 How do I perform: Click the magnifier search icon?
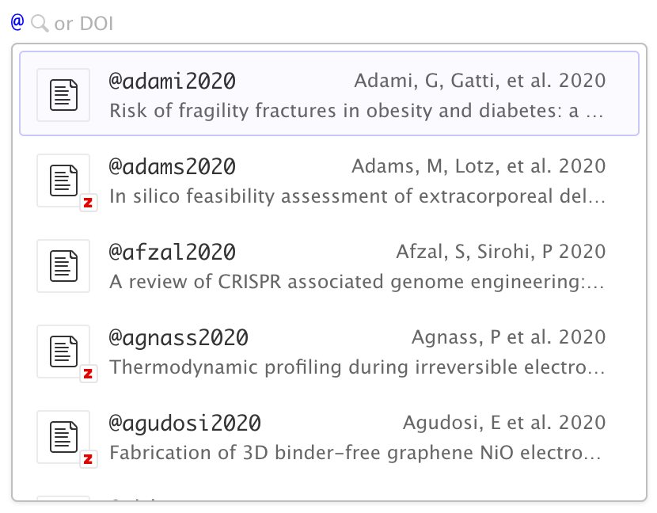39,24
